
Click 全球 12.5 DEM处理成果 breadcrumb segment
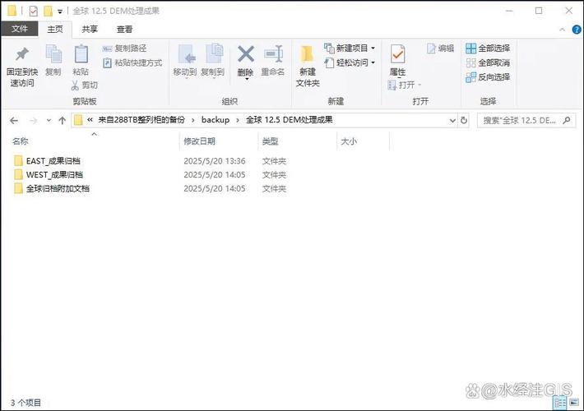pos(290,120)
